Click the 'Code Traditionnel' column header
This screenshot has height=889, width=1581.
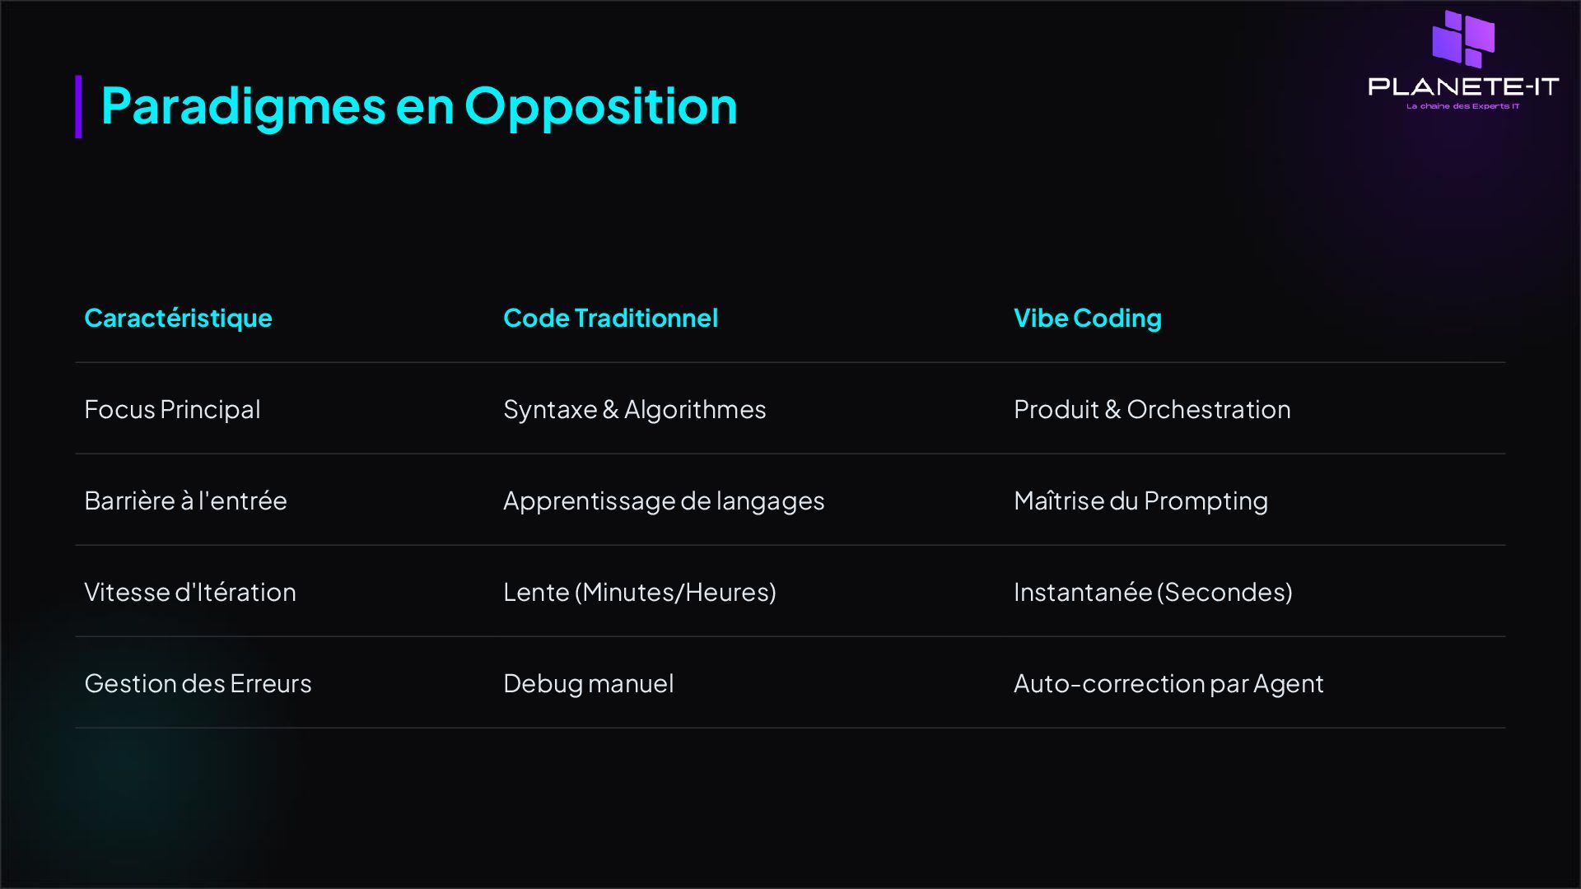click(610, 318)
